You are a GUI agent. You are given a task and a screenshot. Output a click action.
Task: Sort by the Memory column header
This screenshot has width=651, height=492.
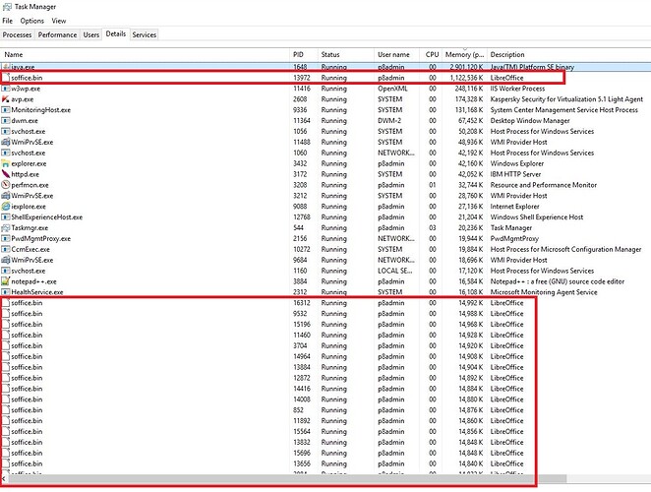465,54
